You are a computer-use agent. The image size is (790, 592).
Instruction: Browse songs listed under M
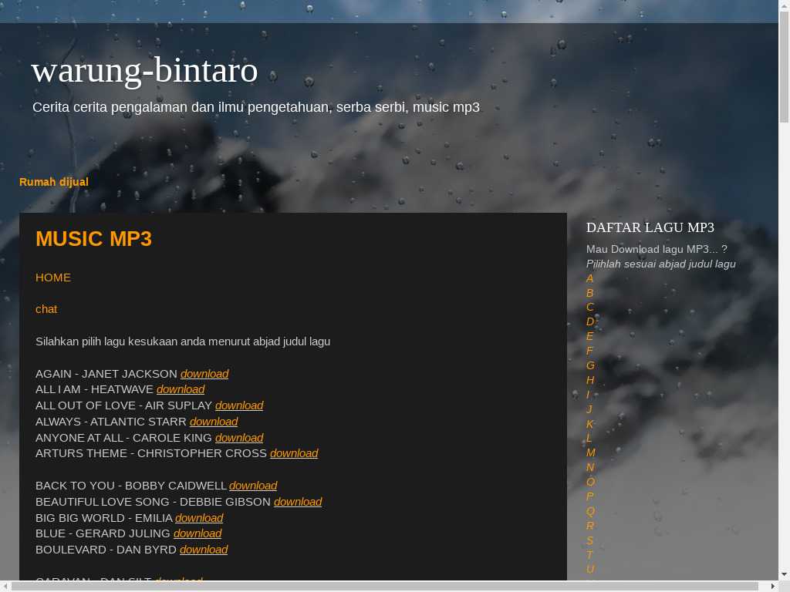point(591,452)
